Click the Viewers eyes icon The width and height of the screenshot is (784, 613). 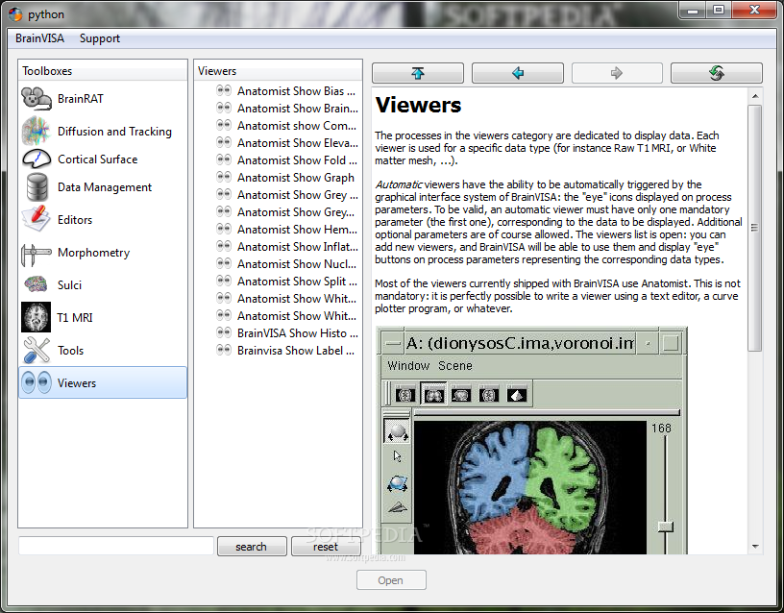[x=37, y=382]
